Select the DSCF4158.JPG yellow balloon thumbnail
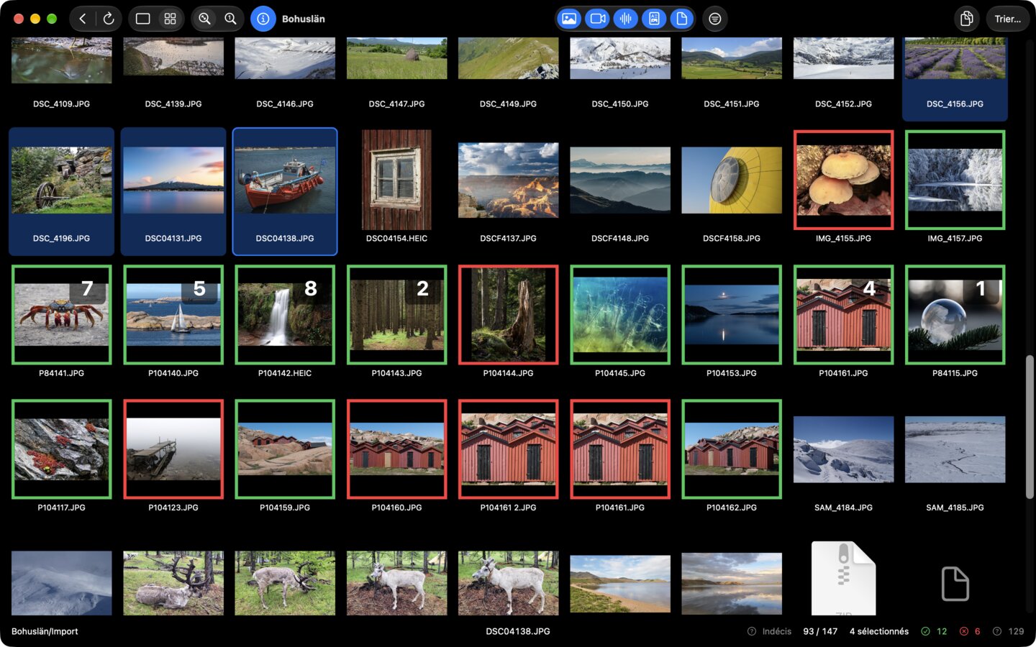The height and width of the screenshot is (647, 1036). click(x=732, y=180)
